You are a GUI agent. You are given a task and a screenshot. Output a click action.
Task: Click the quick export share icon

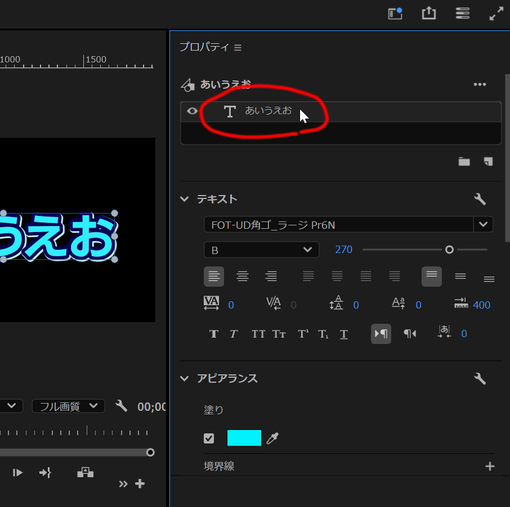coord(429,13)
